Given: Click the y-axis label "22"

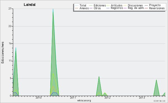Looking at the screenshot, I should (10, 26).
